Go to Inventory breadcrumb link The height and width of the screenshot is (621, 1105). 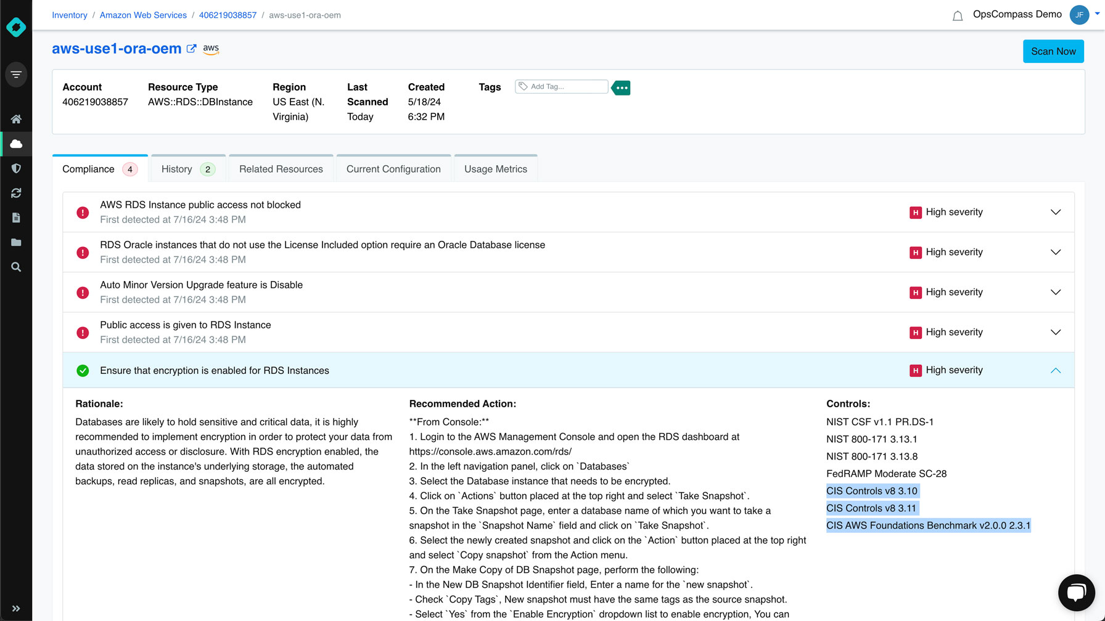click(70, 15)
